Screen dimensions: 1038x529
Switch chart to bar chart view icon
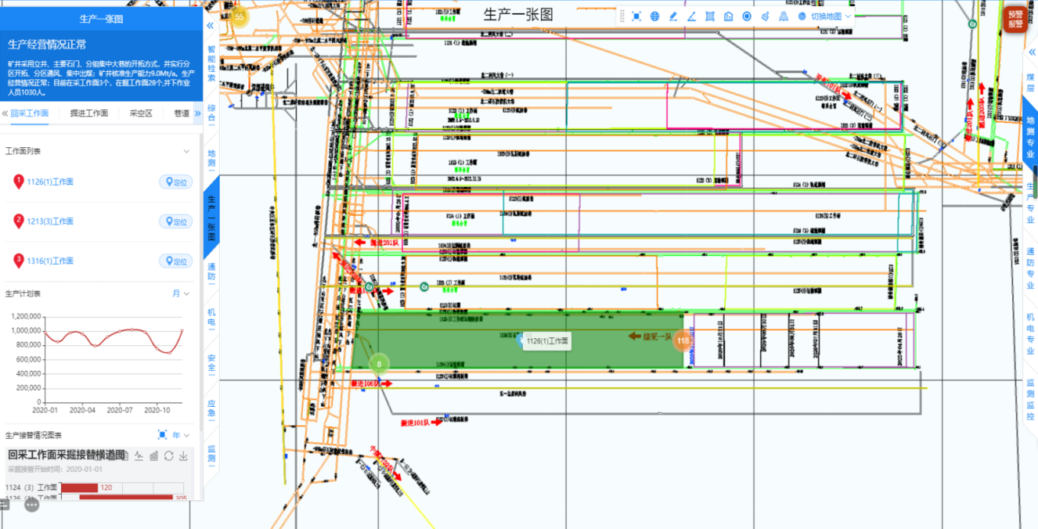click(x=154, y=455)
